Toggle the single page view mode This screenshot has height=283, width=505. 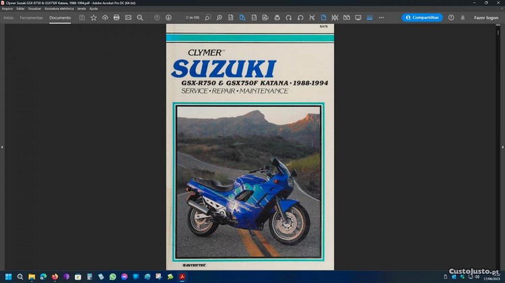pyautogui.click(x=323, y=17)
